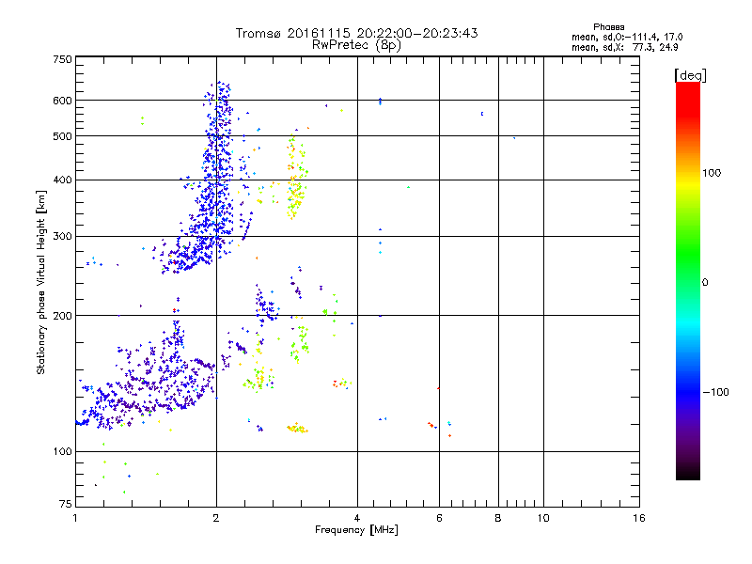Click the y-axis tick label '400'

[x=63, y=180]
